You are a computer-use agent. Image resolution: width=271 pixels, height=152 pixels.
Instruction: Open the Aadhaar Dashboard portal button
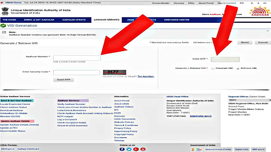pyautogui.click(x=28, y=149)
